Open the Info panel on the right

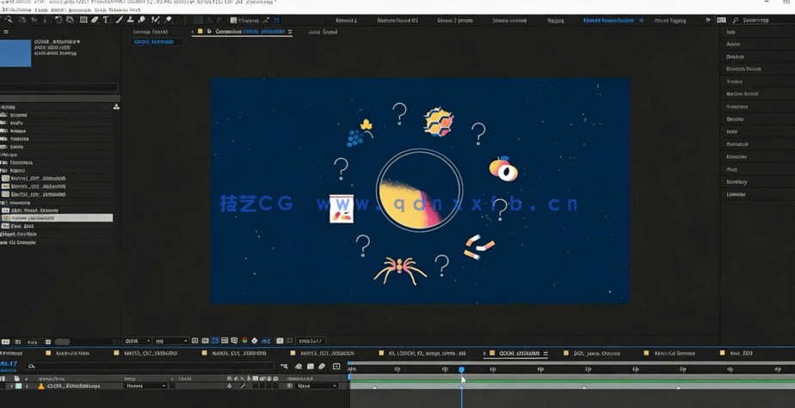[x=732, y=32]
